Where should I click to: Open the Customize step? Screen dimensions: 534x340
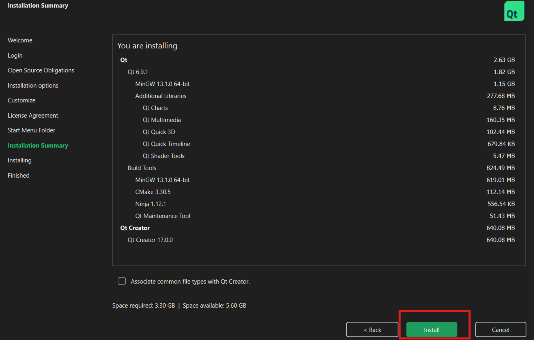pyautogui.click(x=22, y=100)
